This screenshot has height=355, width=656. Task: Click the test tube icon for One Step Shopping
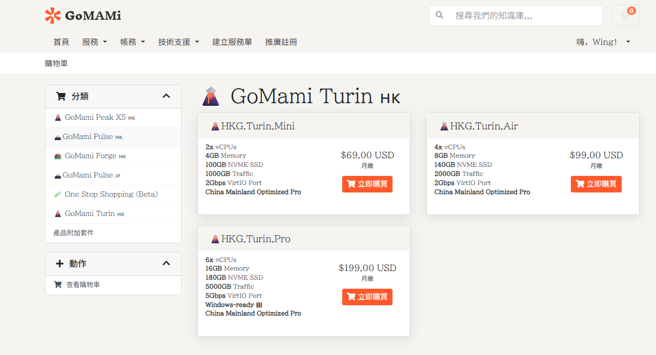click(x=58, y=194)
